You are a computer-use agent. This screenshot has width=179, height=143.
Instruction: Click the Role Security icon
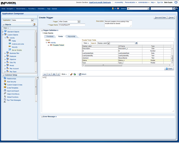coord(5,82)
